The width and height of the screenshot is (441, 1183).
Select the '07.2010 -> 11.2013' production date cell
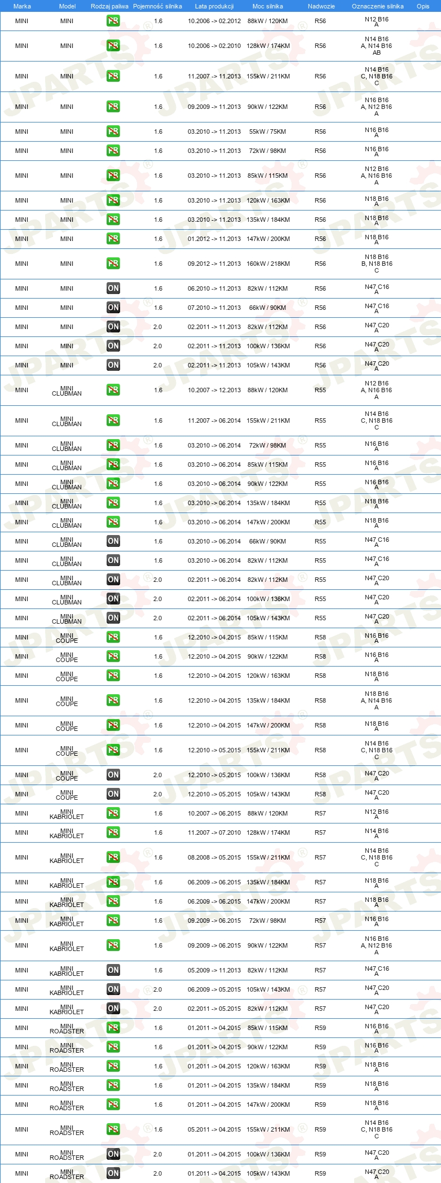click(214, 308)
